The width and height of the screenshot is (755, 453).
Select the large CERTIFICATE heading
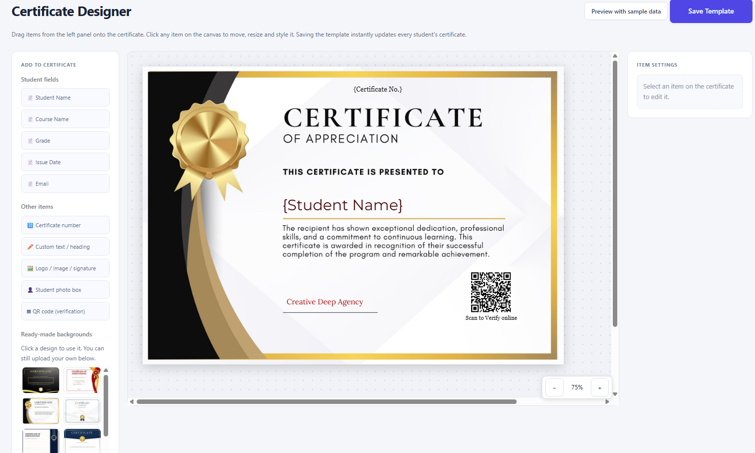point(383,118)
